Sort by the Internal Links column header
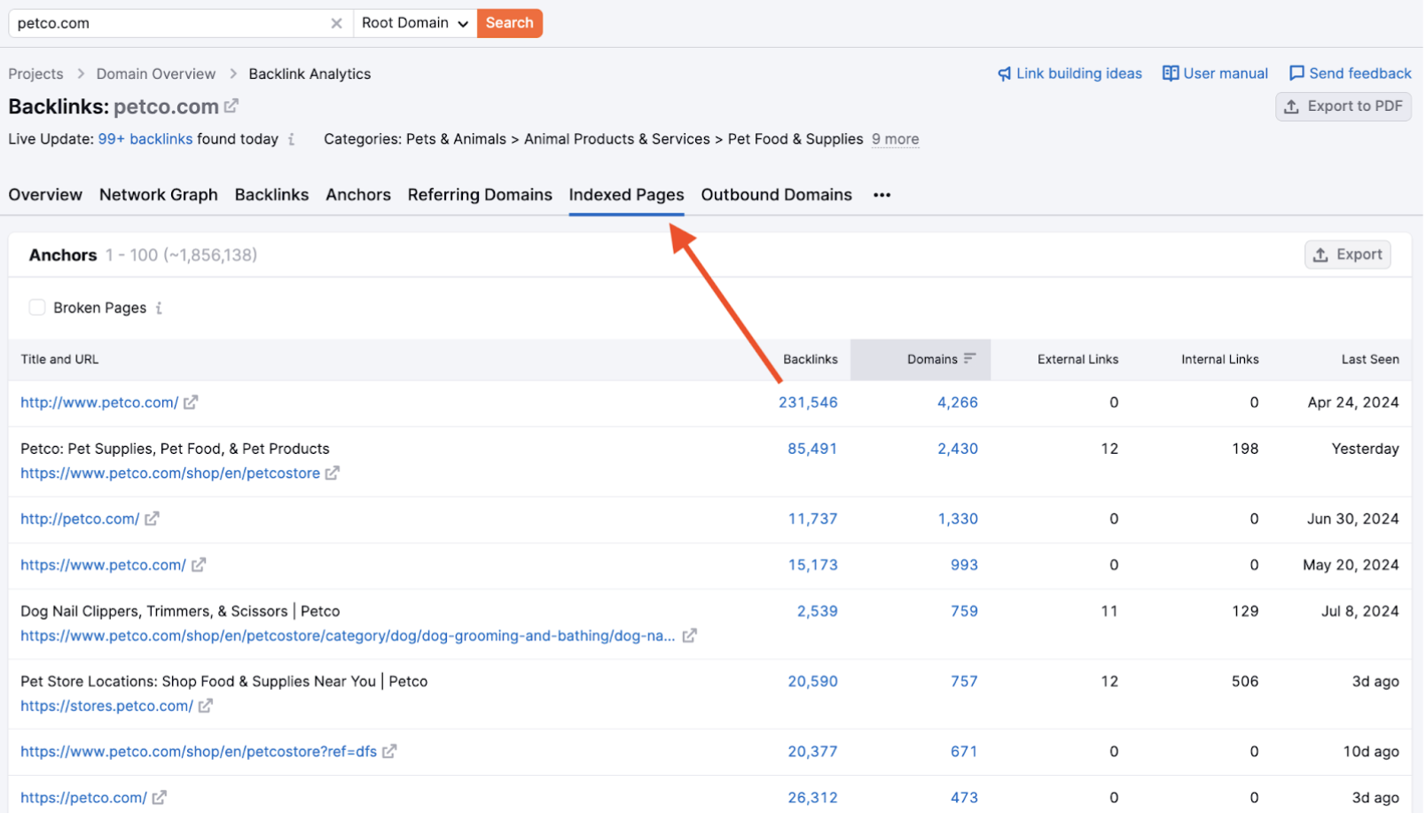Viewport: 1426px width, 821px height. 1220,359
